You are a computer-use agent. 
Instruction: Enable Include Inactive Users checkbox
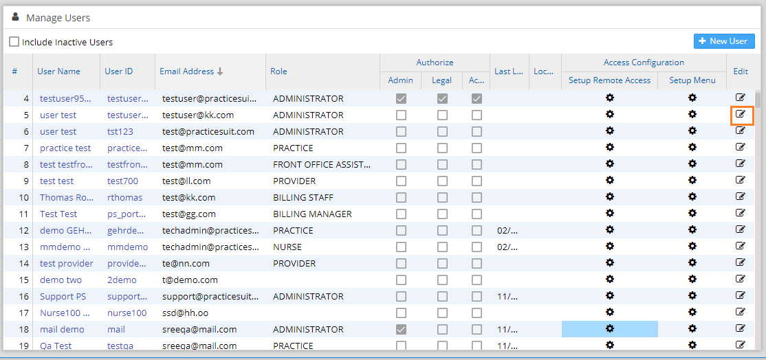[x=14, y=42]
